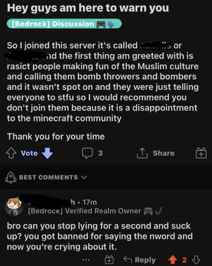This screenshot has height=266, width=212.
Task: Open post comments via speech bubble icon
Action: click(87, 153)
